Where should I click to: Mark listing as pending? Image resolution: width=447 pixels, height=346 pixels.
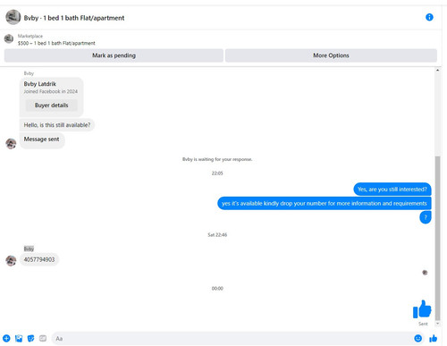tap(114, 55)
